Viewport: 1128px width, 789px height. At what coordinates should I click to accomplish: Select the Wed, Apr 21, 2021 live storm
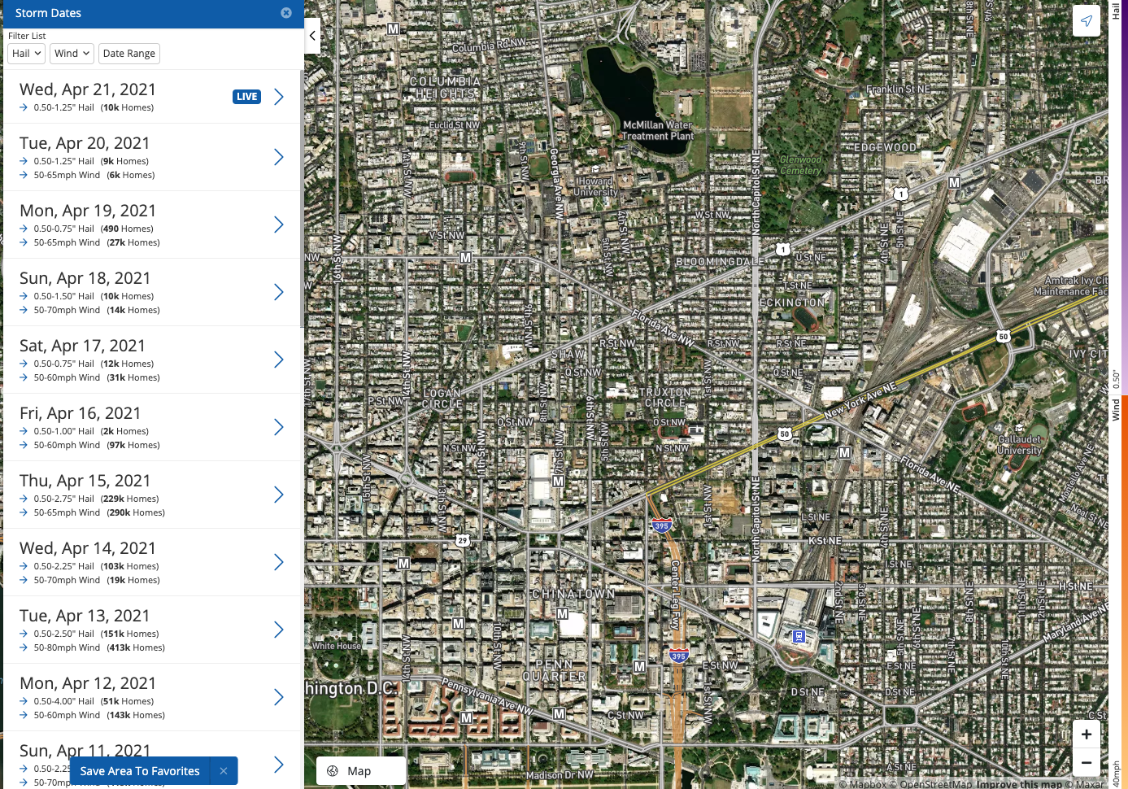coord(152,97)
